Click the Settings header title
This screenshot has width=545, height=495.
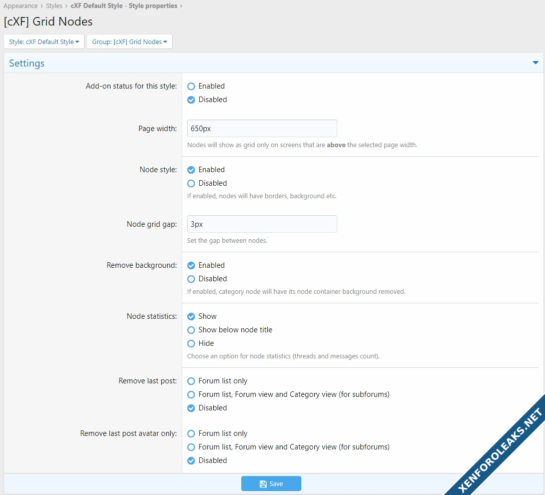tap(27, 64)
